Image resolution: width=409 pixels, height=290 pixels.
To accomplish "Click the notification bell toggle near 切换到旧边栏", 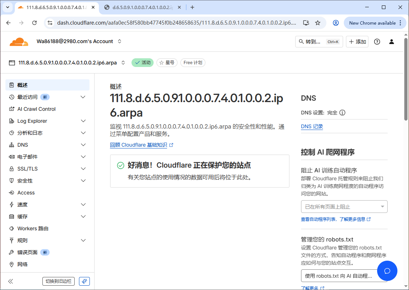I will tap(84, 281).
